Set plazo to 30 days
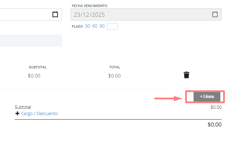The width and height of the screenshot is (228, 159). click(x=88, y=26)
